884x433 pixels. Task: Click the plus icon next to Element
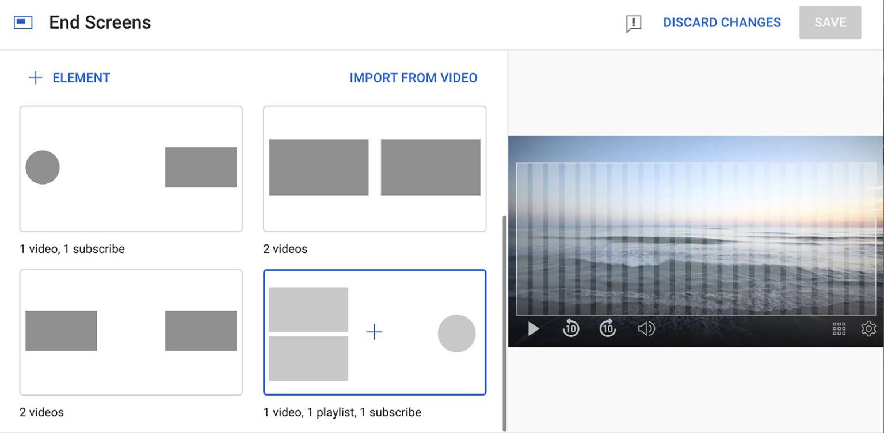(x=35, y=77)
